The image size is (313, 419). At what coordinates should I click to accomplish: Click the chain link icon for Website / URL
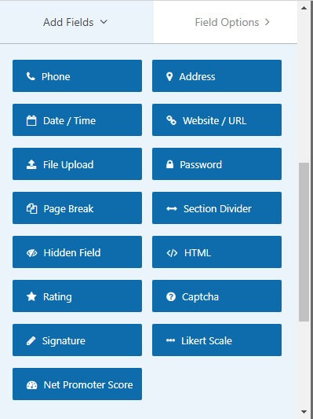[x=171, y=120]
